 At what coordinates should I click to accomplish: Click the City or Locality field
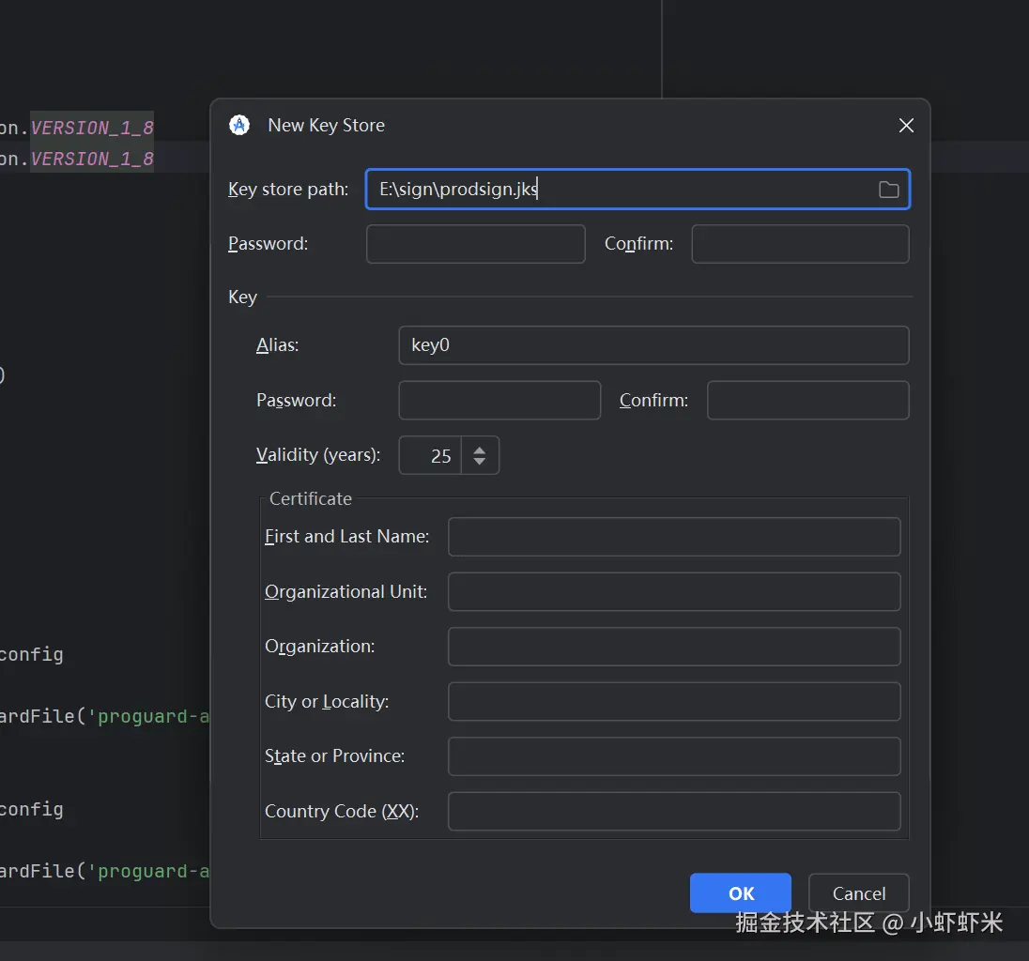[674, 702]
